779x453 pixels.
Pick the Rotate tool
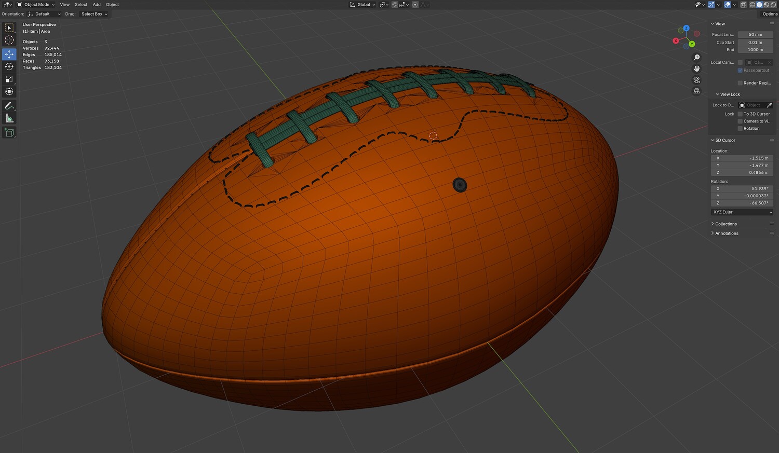(9, 66)
